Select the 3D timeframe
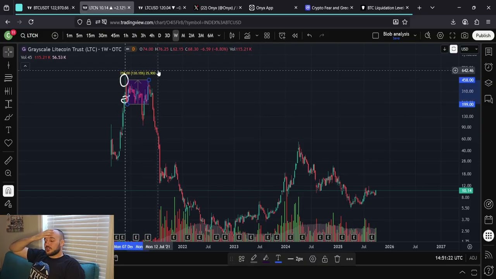 point(167,36)
